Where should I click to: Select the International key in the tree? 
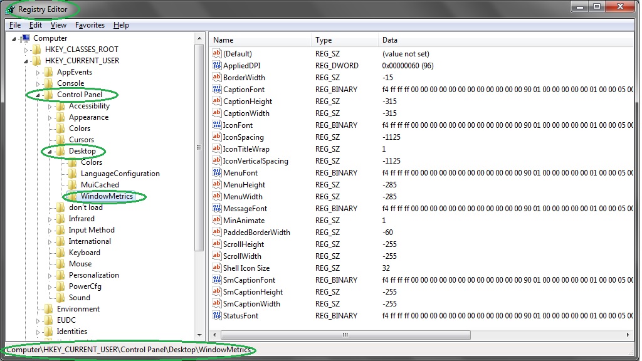click(x=90, y=241)
